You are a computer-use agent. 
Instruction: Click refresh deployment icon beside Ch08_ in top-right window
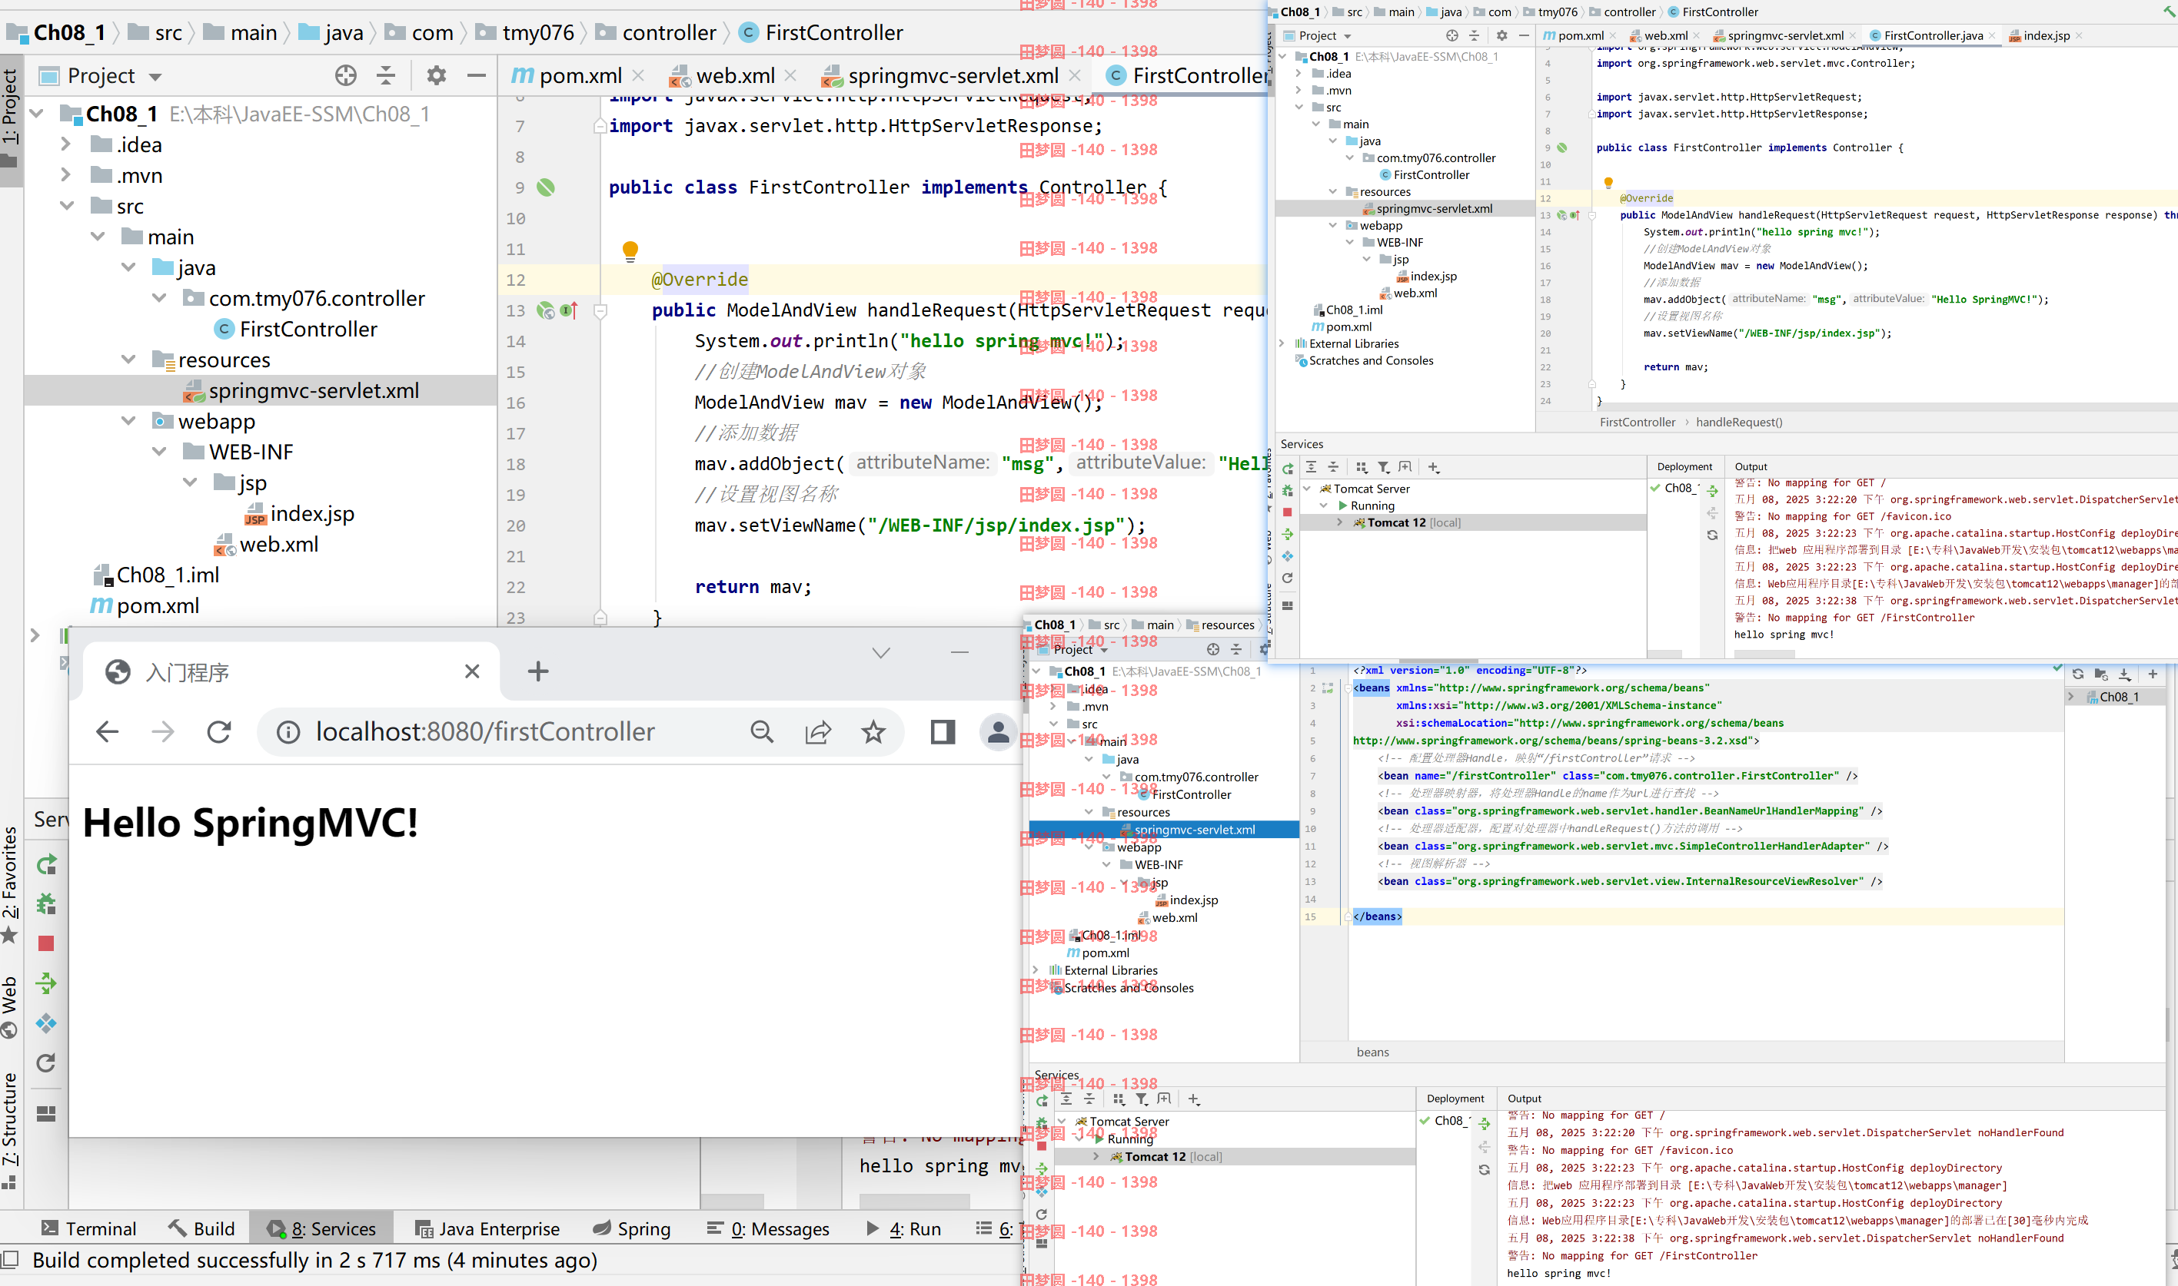[x=1712, y=535]
